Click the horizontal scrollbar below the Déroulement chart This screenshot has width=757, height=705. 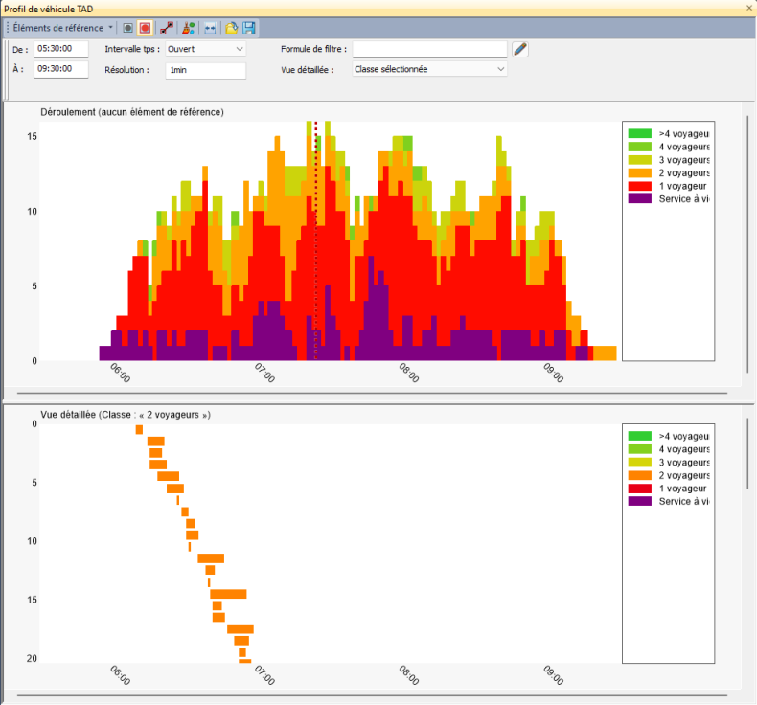372,394
